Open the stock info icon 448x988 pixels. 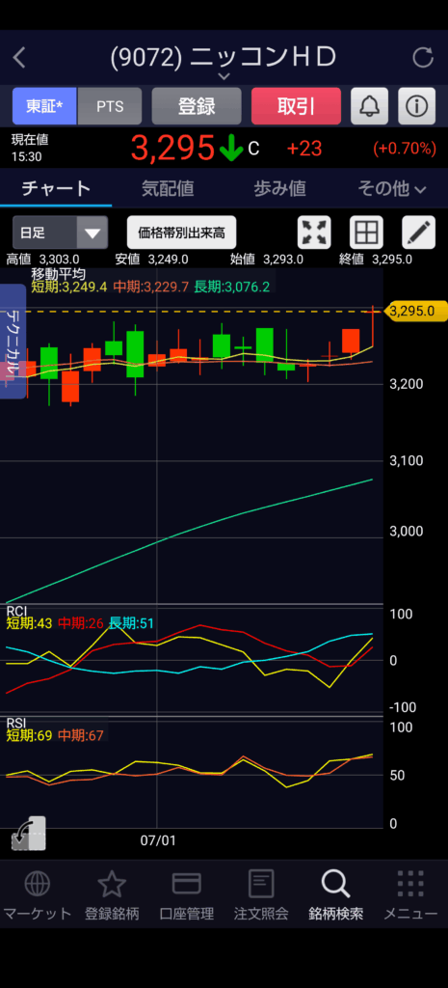click(x=416, y=106)
